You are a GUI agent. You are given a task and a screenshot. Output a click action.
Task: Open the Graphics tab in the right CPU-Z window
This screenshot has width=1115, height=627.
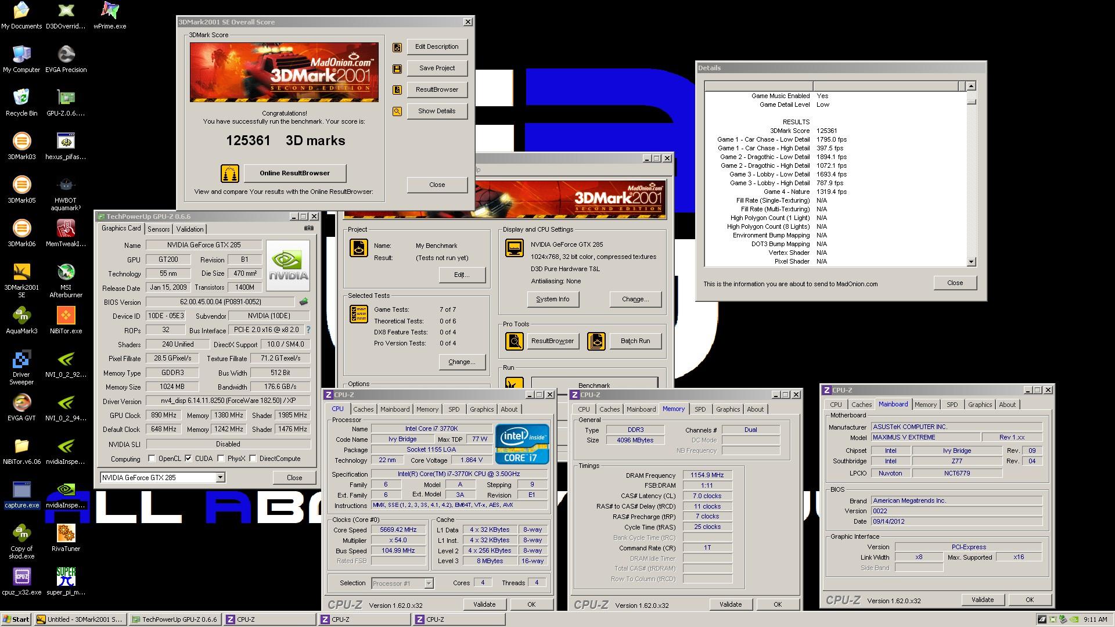click(x=980, y=405)
